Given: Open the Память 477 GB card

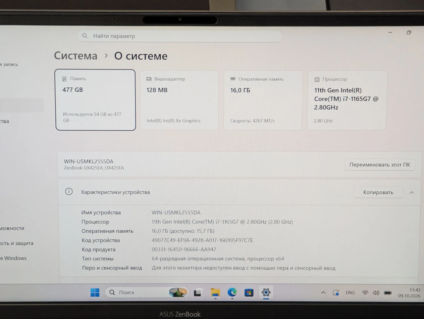Looking at the screenshot, I should pyautogui.click(x=95, y=100).
